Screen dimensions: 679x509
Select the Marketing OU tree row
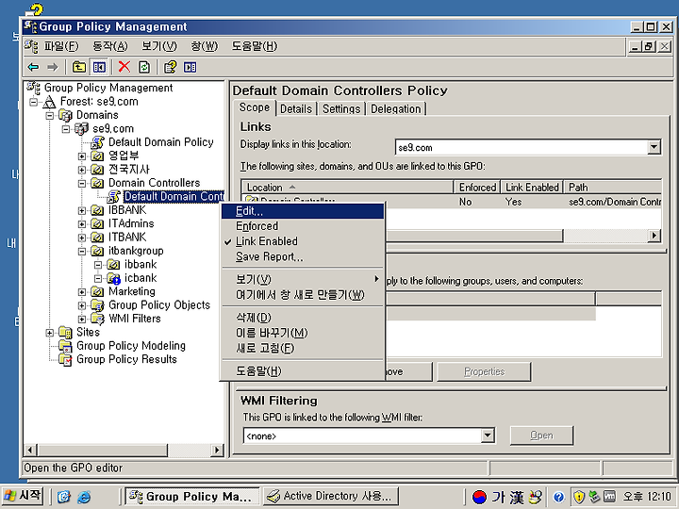[x=132, y=291]
